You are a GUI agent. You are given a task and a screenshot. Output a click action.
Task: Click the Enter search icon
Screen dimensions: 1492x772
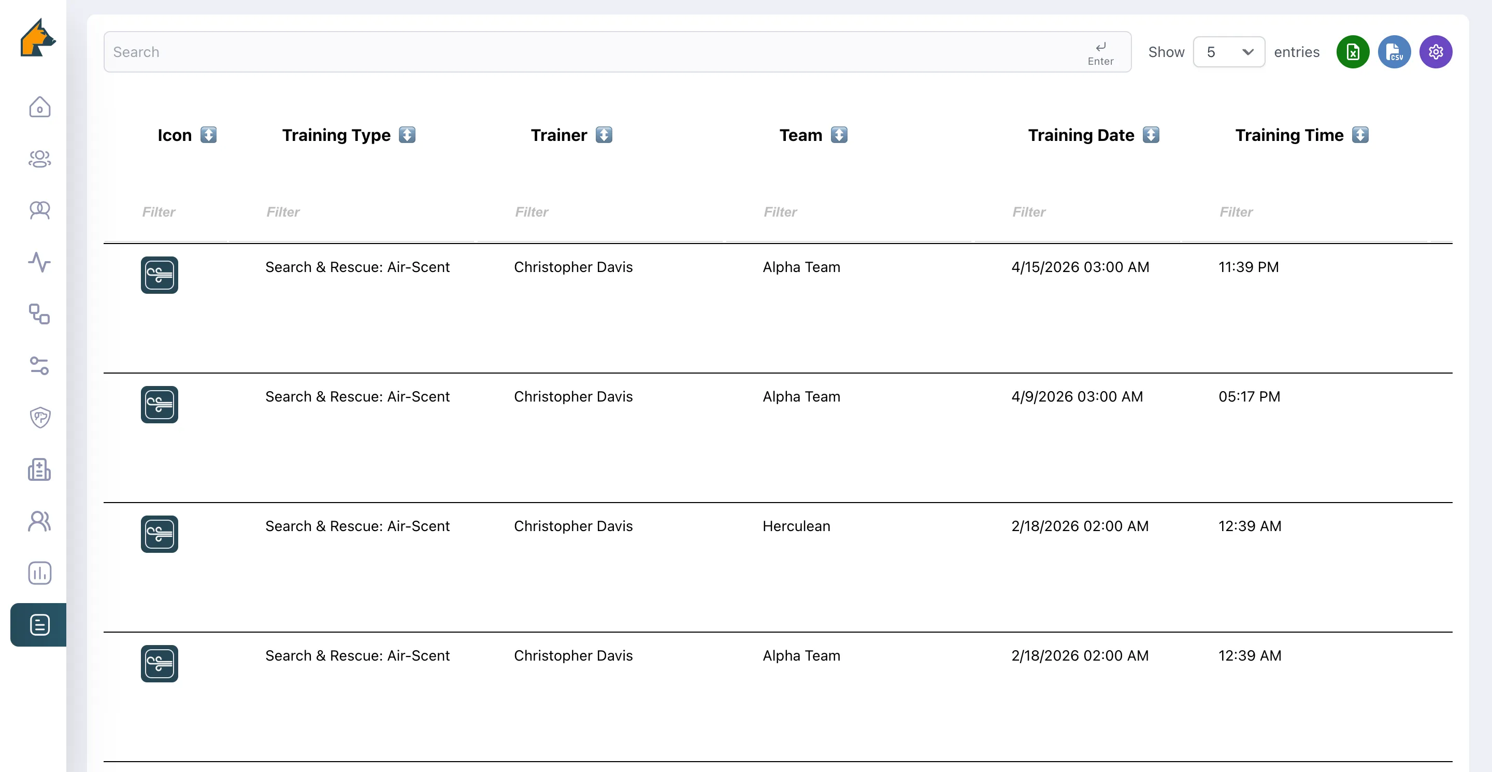click(x=1100, y=53)
